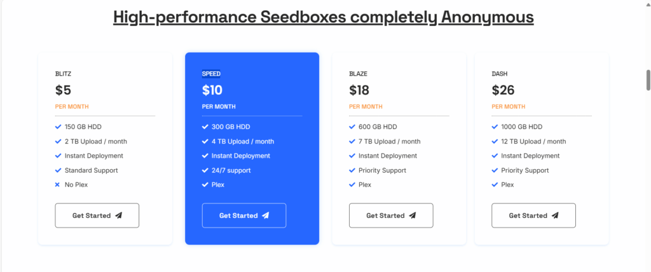Click the scrollbar up arrow
This screenshot has height=272, width=651.
point(648,3)
